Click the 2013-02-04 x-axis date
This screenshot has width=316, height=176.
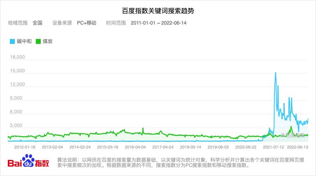tap(52, 147)
